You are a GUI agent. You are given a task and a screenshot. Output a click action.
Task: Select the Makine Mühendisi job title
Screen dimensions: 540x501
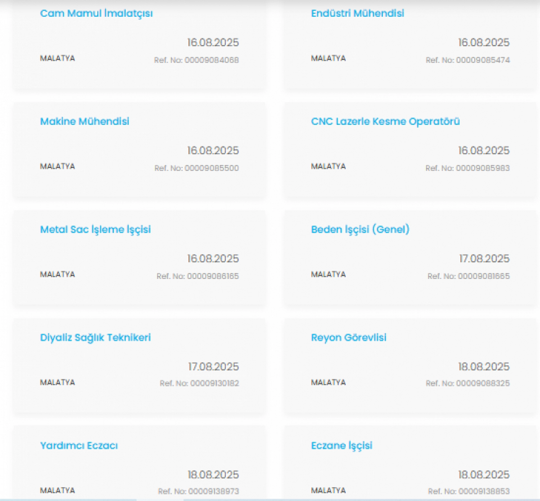click(x=84, y=121)
